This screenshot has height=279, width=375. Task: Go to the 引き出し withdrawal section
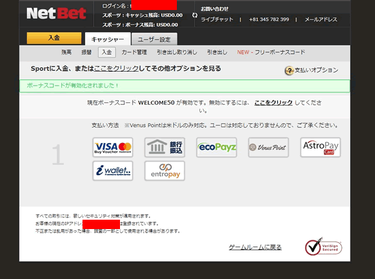[x=217, y=52]
